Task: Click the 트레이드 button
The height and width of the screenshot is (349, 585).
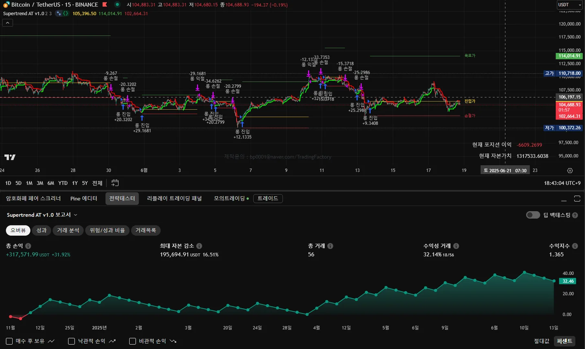Action: [268, 199]
